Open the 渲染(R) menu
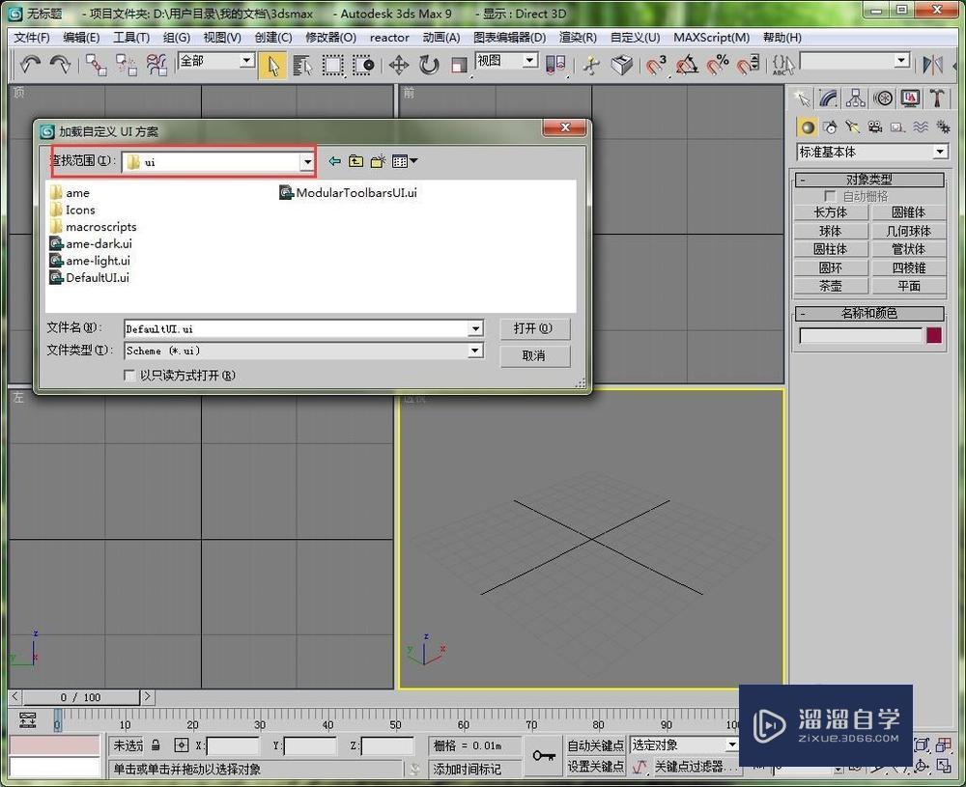 click(x=577, y=38)
